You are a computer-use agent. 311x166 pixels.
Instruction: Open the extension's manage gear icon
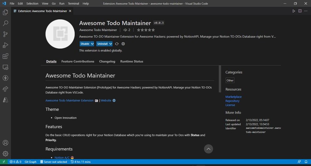point(123,44)
